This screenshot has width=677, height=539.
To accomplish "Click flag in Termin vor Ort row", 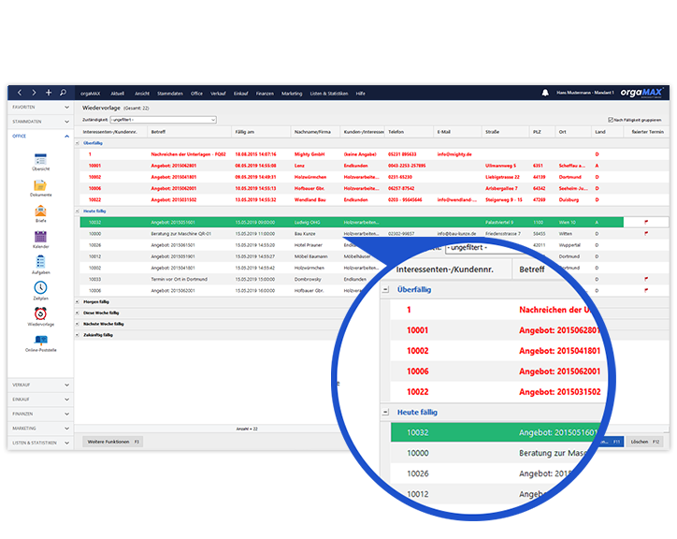I will click(x=646, y=279).
